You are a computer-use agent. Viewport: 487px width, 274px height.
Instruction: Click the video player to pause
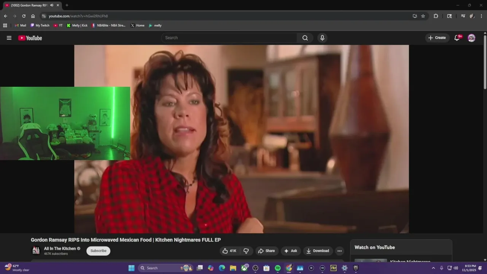coord(241,139)
